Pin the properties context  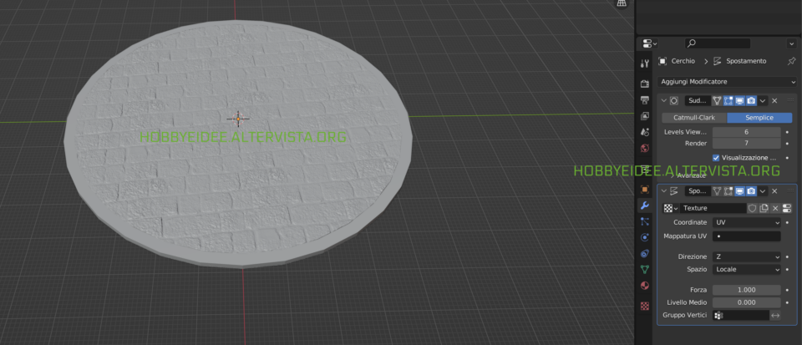pyautogui.click(x=791, y=61)
